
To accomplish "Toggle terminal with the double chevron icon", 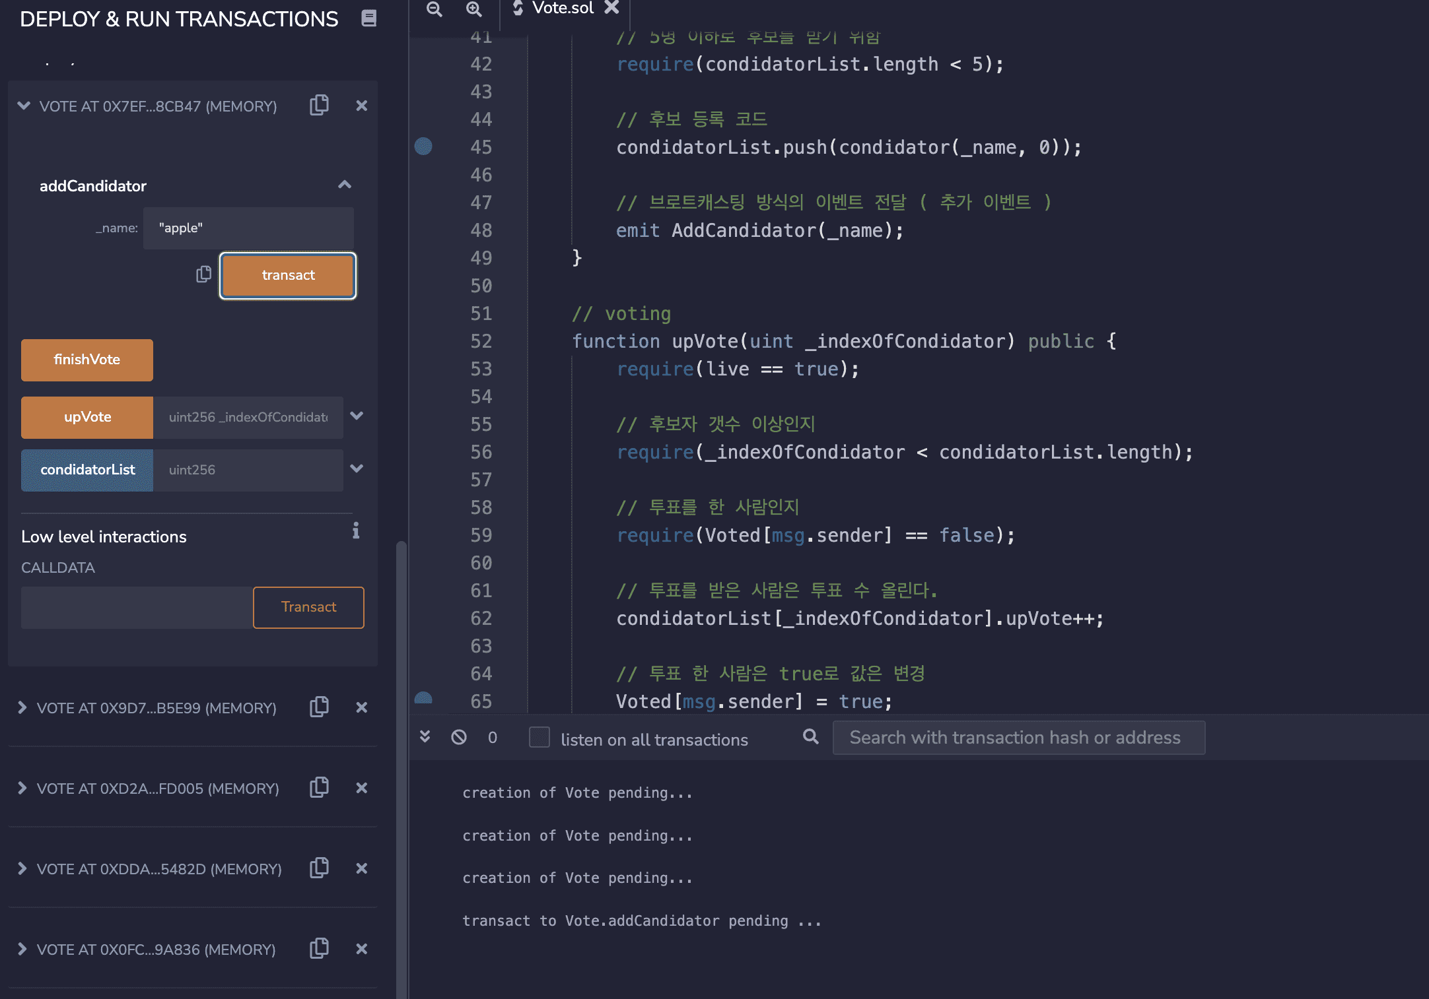I will click(425, 737).
